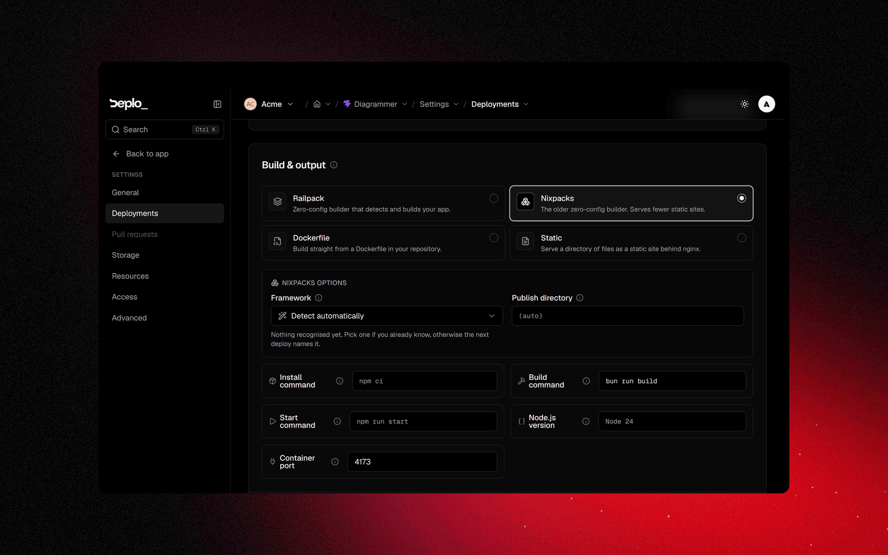Click the Deplo logo
The image size is (888, 555).
[128, 104]
